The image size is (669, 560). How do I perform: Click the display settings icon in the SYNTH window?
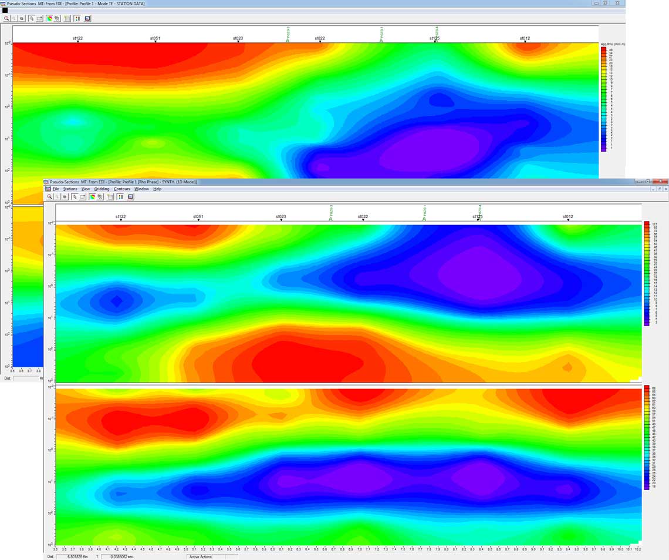[x=130, y=197]
